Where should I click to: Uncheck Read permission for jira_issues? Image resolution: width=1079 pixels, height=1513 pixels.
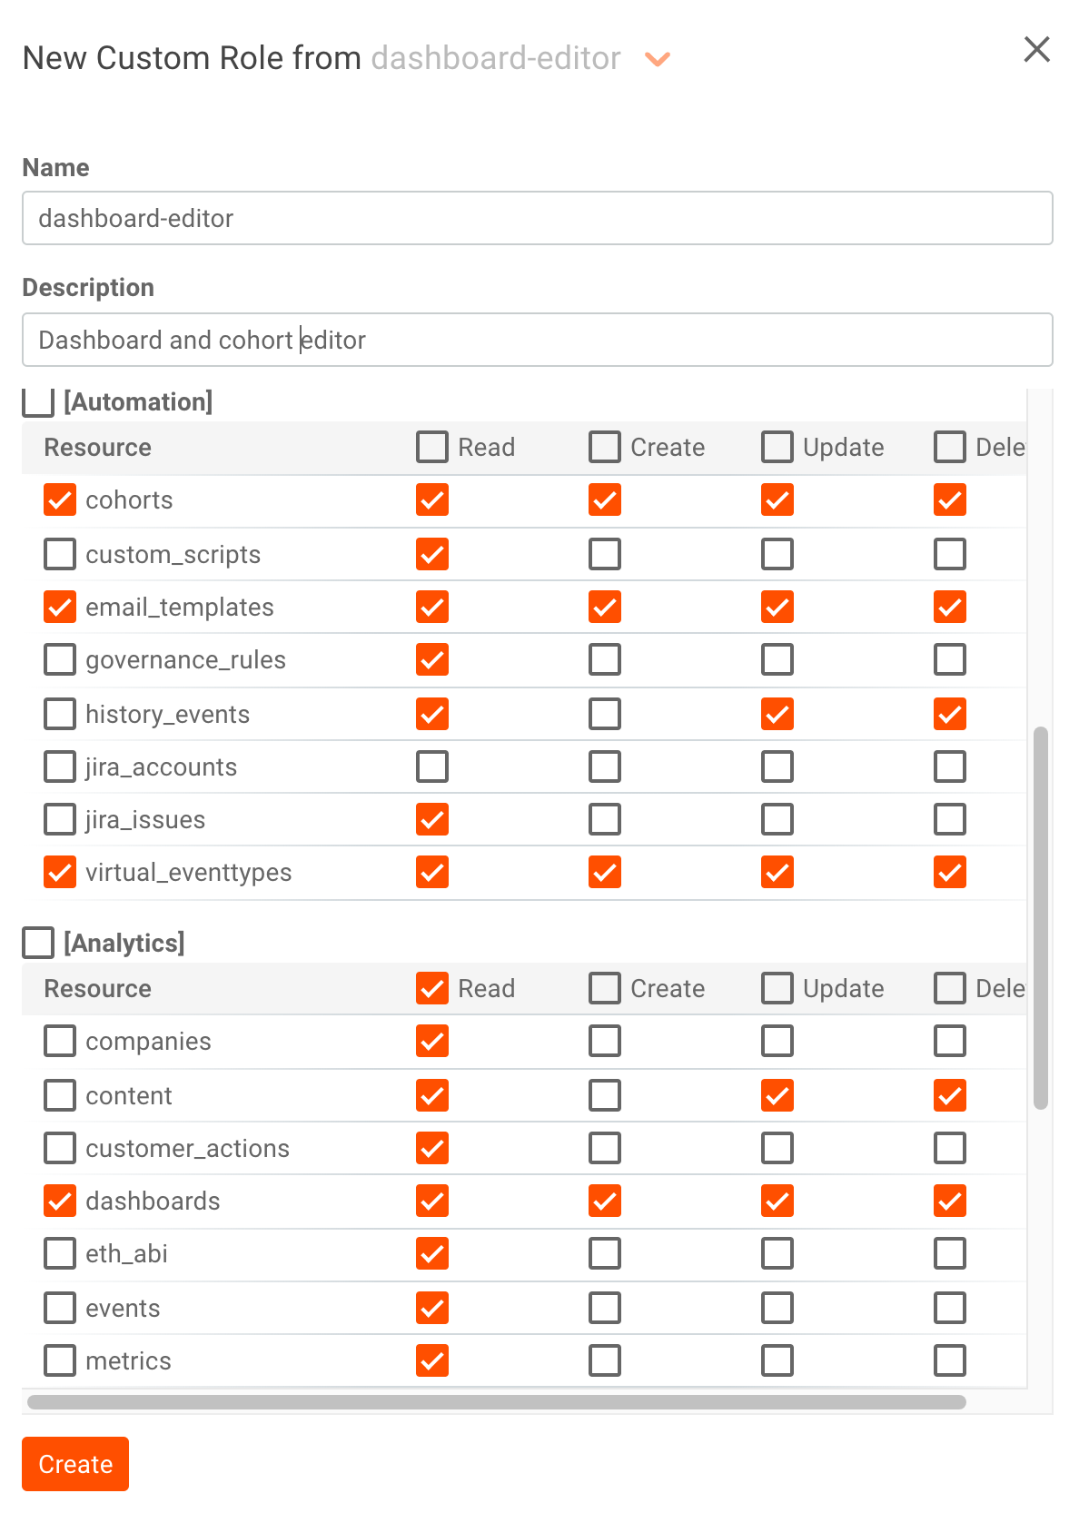pos(432,819)
